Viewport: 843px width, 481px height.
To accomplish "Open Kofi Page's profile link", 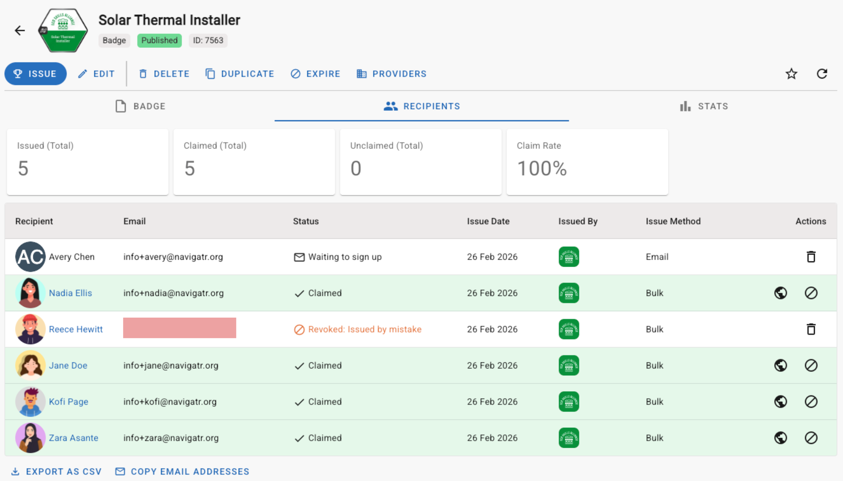I will click(68, 402).
